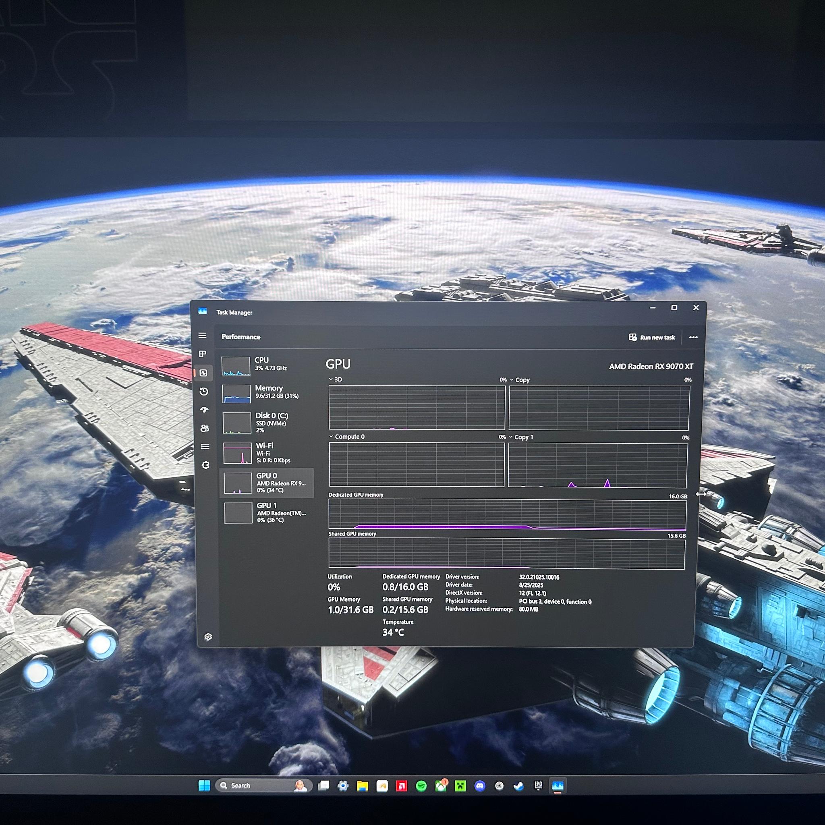
Task: Select the Wi-Fi performance item
Action: click(x=266, y=453)
